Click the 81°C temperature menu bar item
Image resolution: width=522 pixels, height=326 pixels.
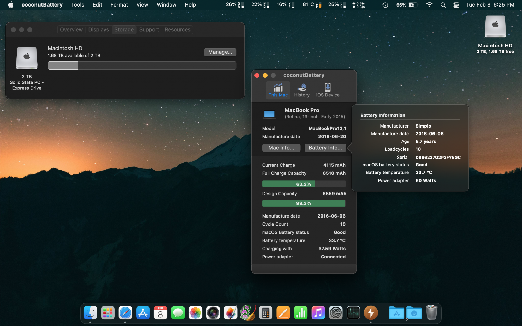click(312, 5)
